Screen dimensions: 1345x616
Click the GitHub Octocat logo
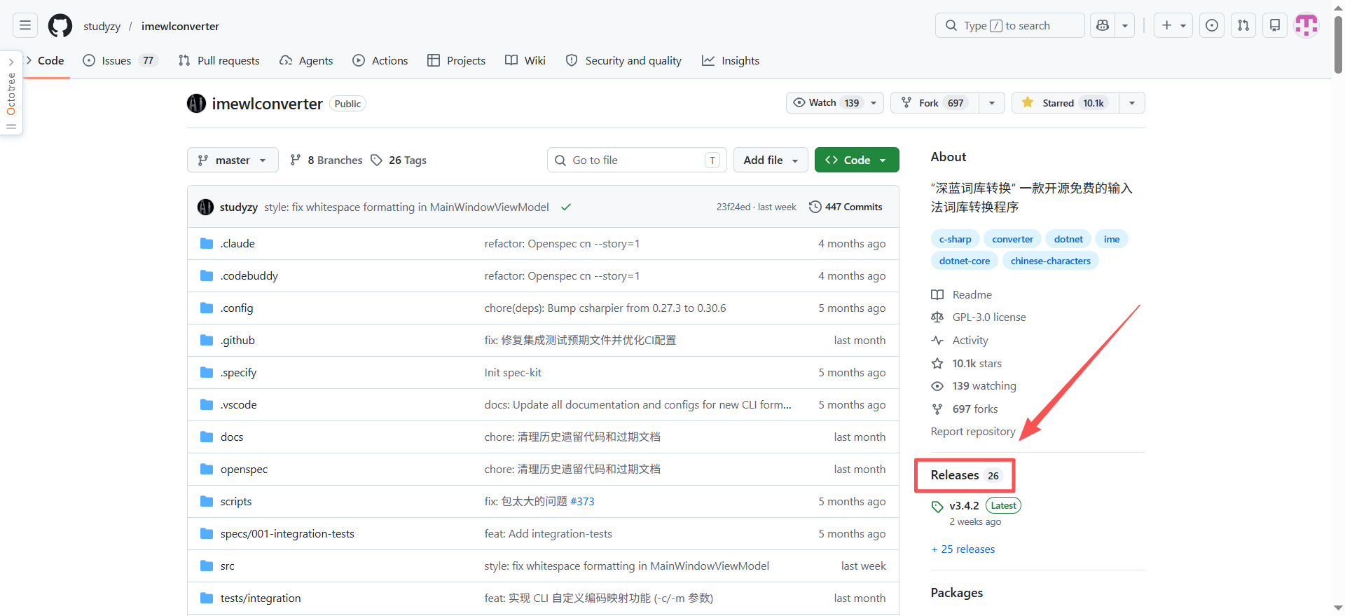click(60, 26)
